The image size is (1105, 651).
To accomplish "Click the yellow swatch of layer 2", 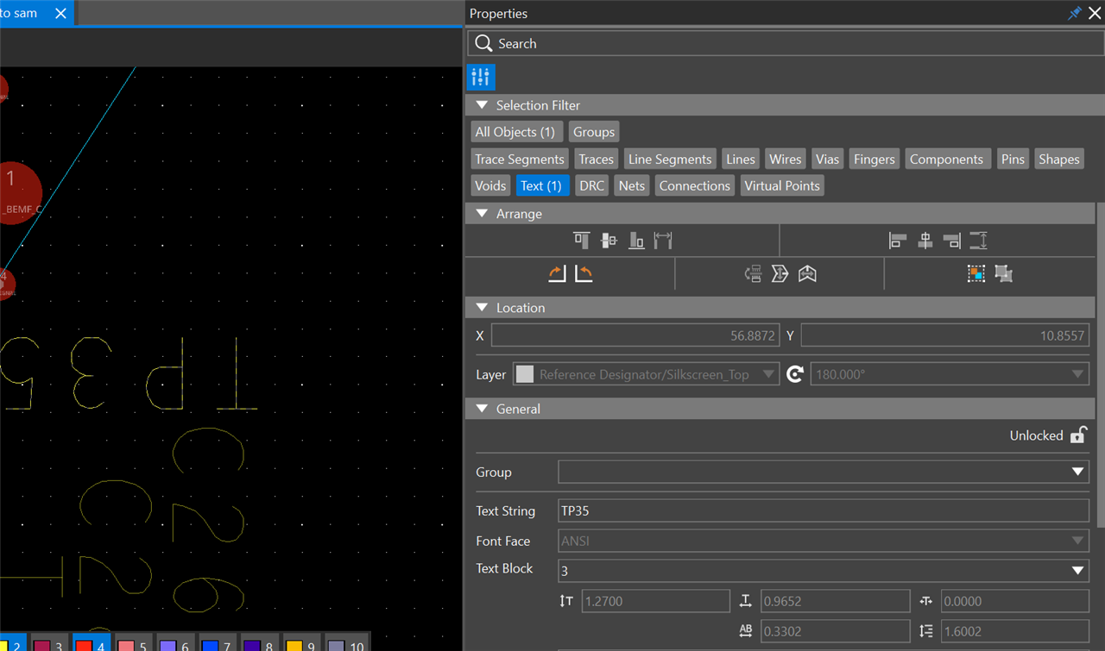I will [3, 645].
